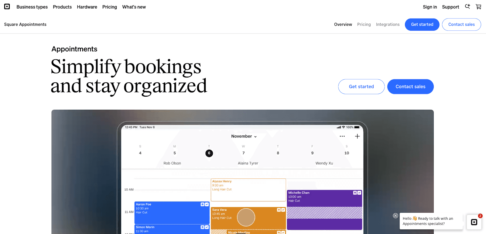Open the three-dot calendar menu
The image size is (486, 234).
342,136
